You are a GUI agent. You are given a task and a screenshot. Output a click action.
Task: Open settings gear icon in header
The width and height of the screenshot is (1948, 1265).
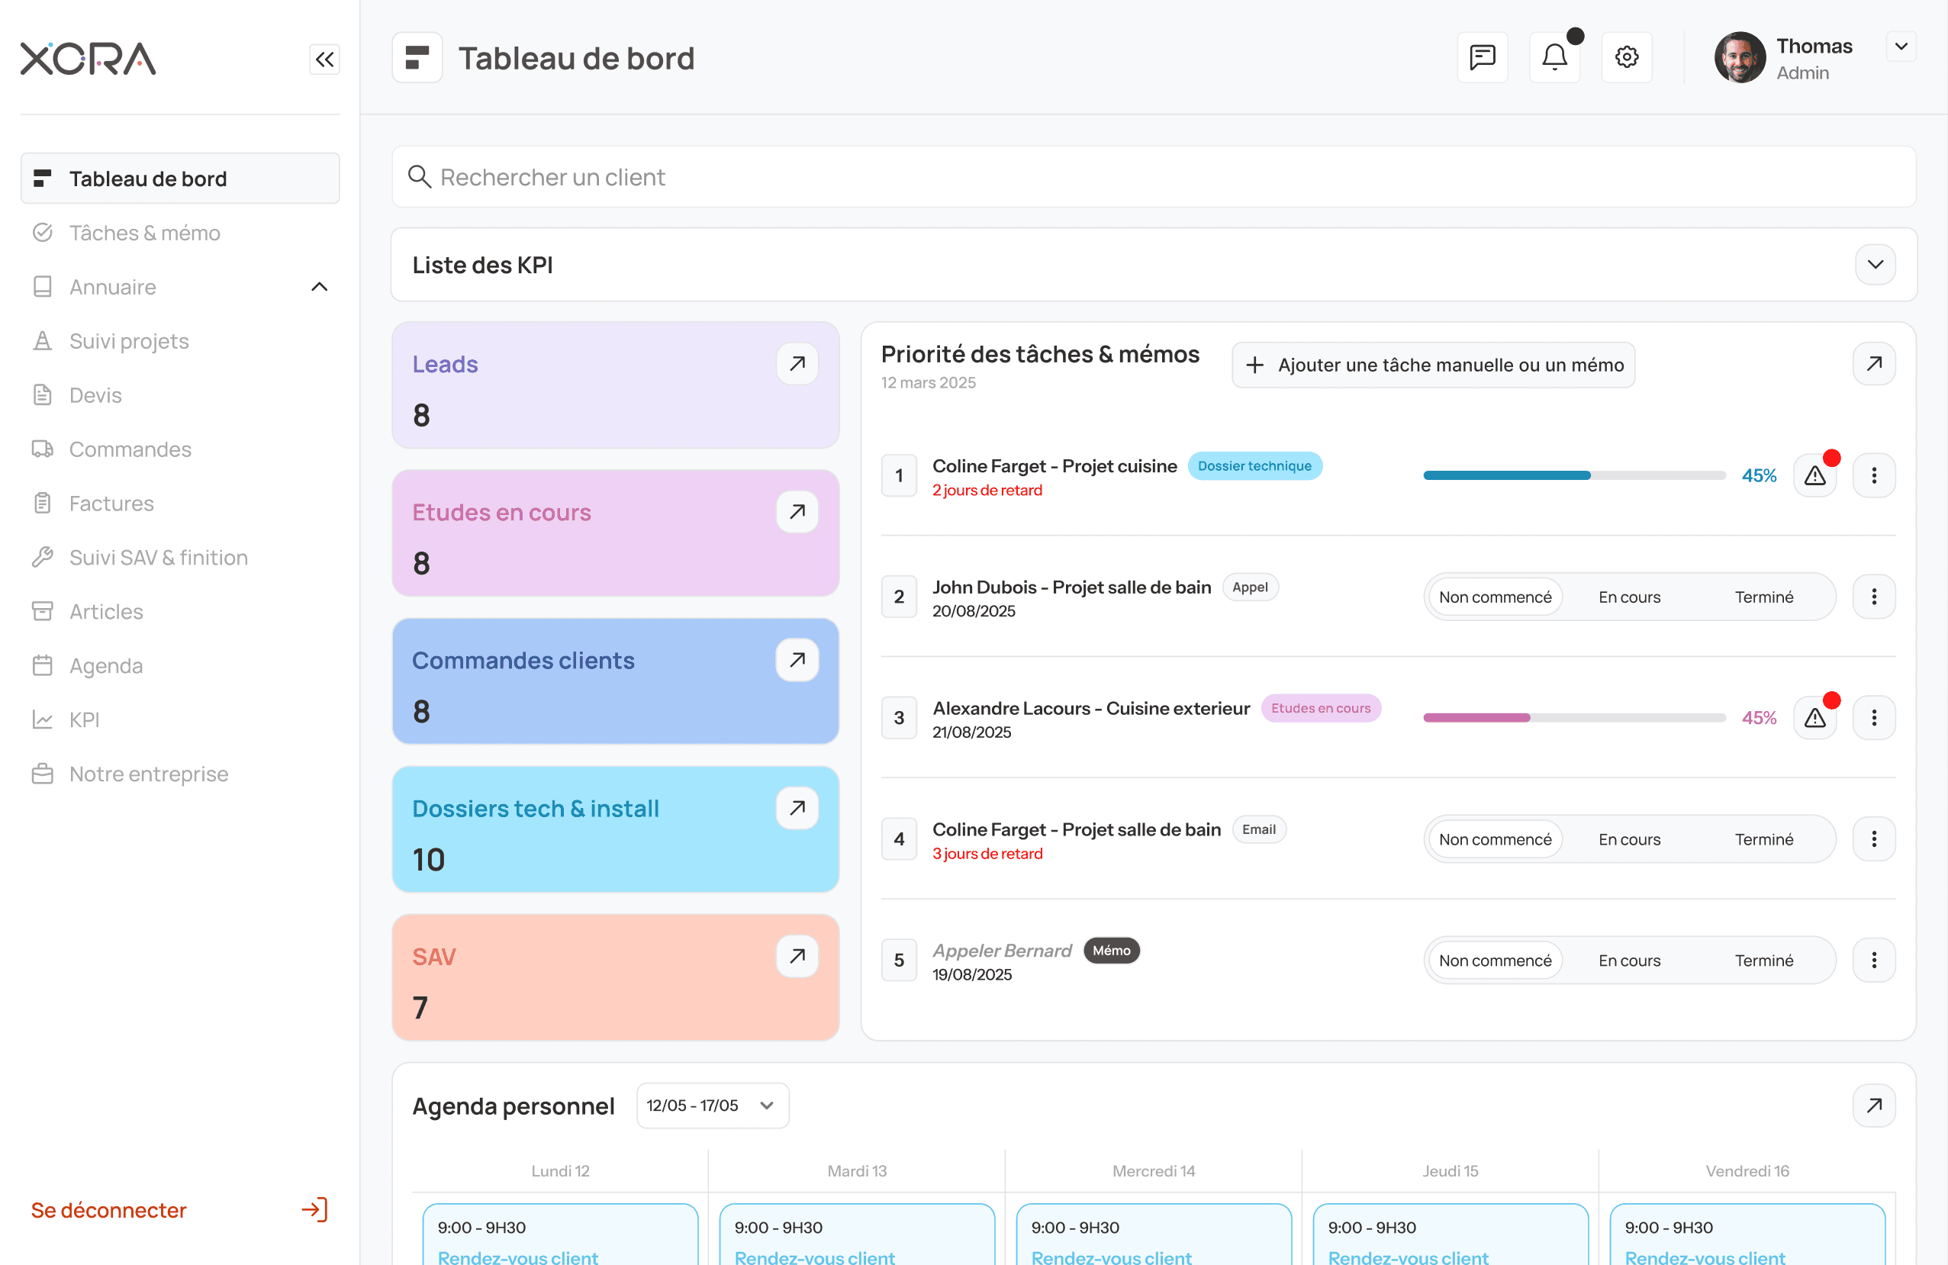pos(1625,57)
